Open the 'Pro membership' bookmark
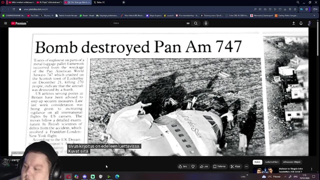The width and height of the screenshot is (320, 180). click(x=187, y=15)
